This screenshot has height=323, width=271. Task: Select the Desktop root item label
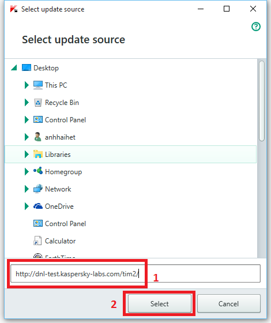(x=46, y=68)
